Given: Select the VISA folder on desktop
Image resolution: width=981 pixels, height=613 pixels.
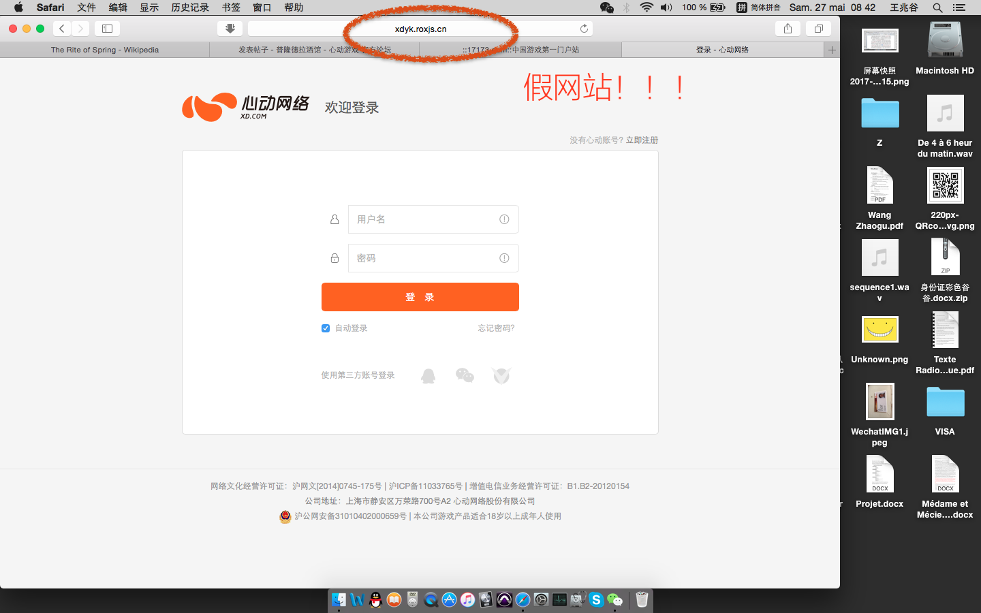Looking at the screenshot, I should [x=945, y=402].
